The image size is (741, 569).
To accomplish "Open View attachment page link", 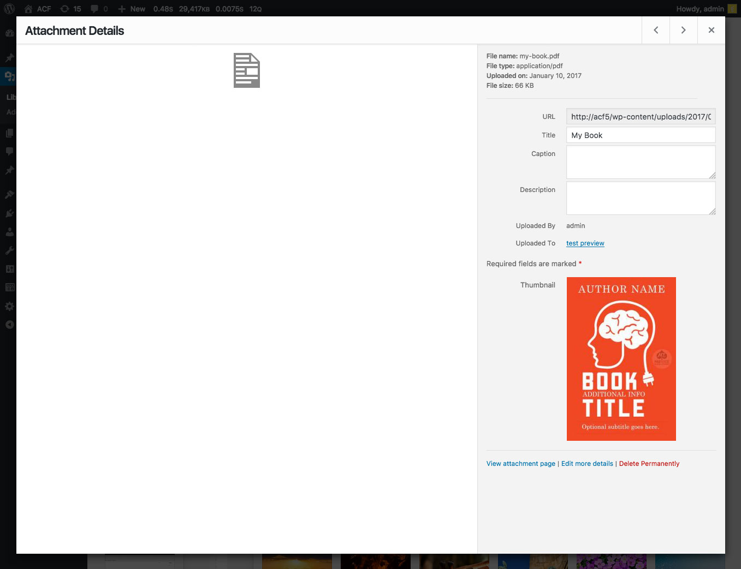I will [520, 464].
